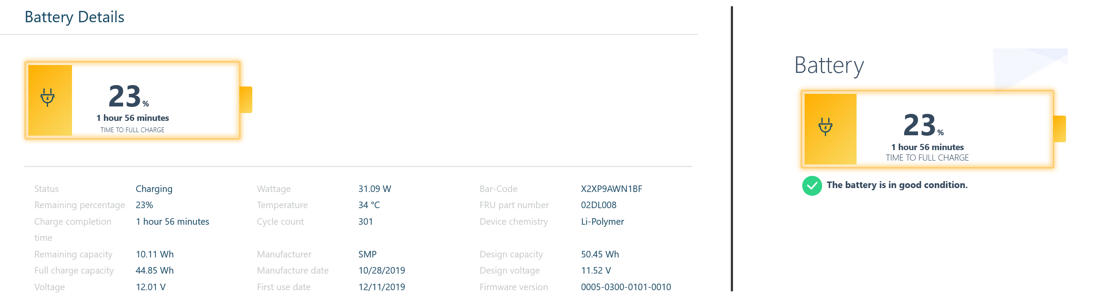Click the green checkmark battery condition icon
Image resolution: width=1115 pixels, height=305 pixels.
812,186
